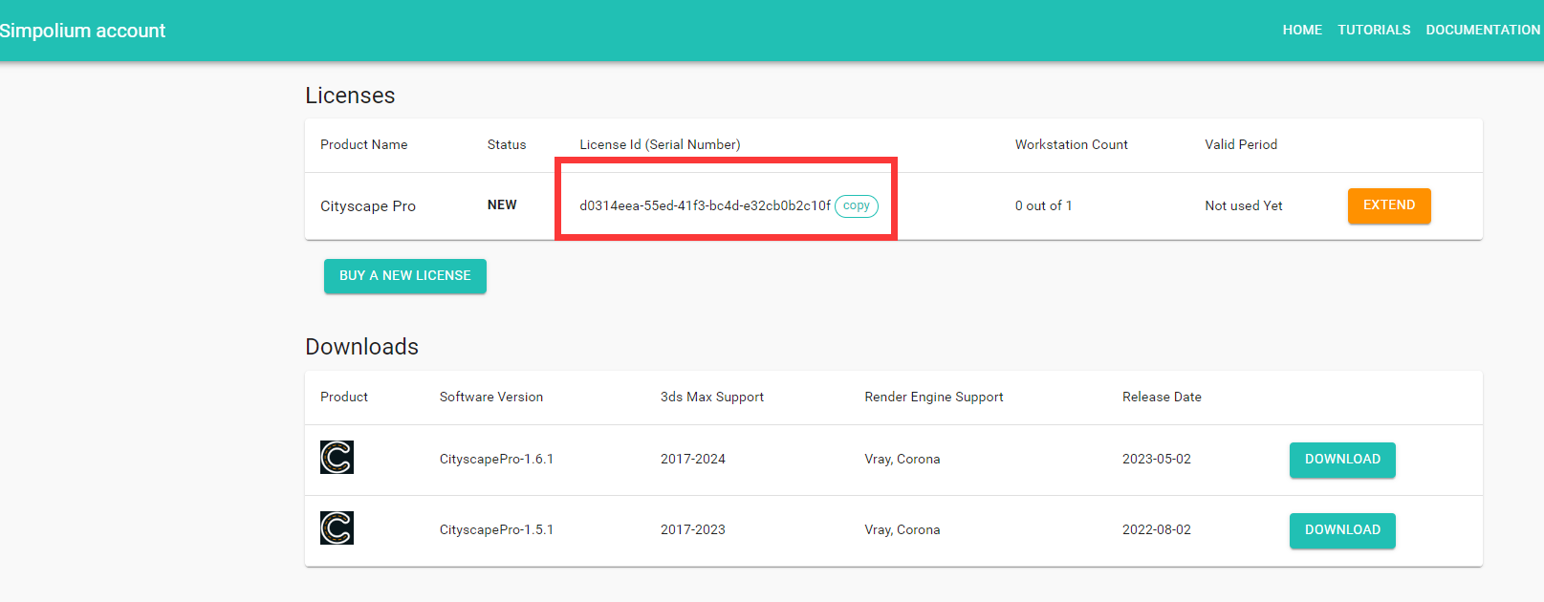
Task: Open the DOCUMENTATION menu item
Action: [x=1483, y=30]
